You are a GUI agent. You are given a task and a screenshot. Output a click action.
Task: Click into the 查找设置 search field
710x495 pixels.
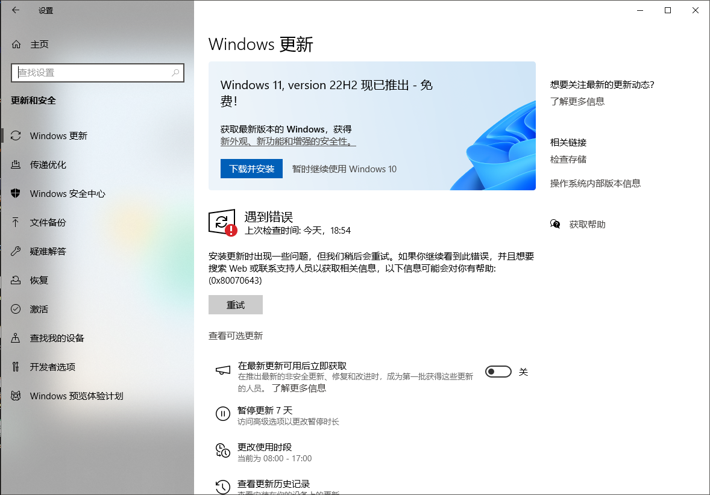[90, 73]
